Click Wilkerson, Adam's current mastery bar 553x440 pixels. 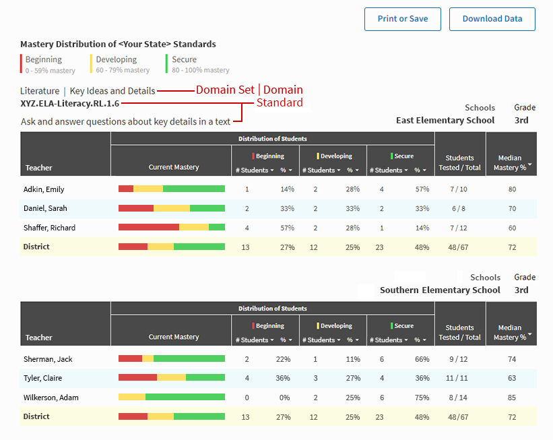pos(171,397)
